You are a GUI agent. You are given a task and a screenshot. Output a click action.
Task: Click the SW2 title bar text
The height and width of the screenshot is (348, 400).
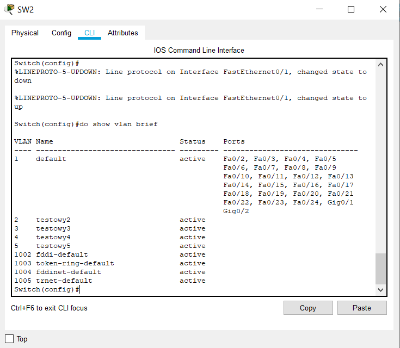(x=26, y=10)
